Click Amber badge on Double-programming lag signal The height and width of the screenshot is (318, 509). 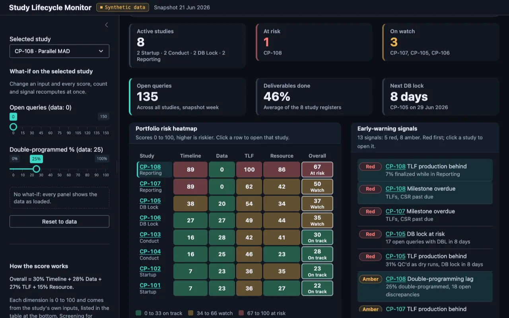(370, 279)
